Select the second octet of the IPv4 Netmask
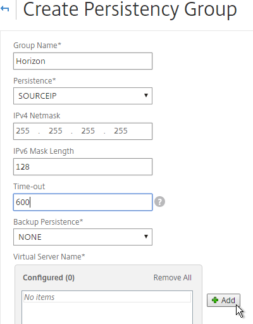Viewport: 253px width, 324px height. pos(56,131)
